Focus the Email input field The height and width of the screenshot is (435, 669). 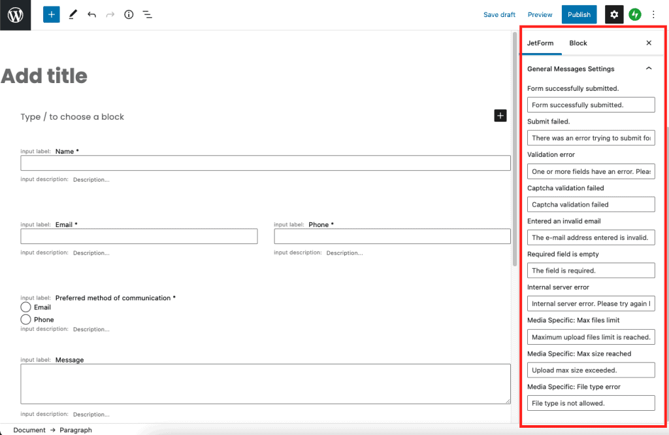pos(139,236)
